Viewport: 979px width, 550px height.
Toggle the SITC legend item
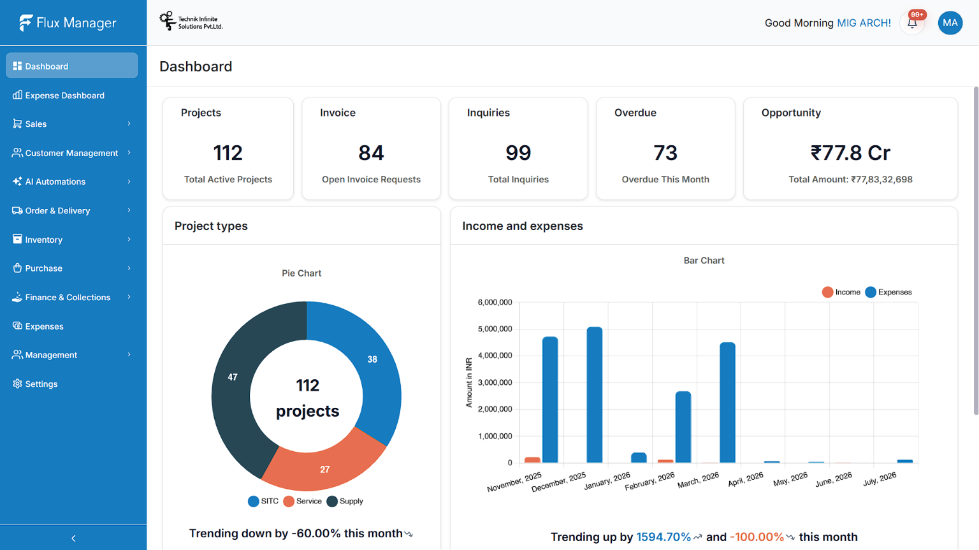click(263, 502)
